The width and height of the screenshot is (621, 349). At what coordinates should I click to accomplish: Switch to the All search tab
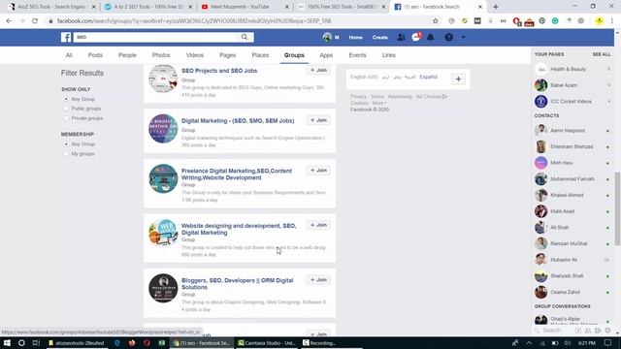click(69, 55)
